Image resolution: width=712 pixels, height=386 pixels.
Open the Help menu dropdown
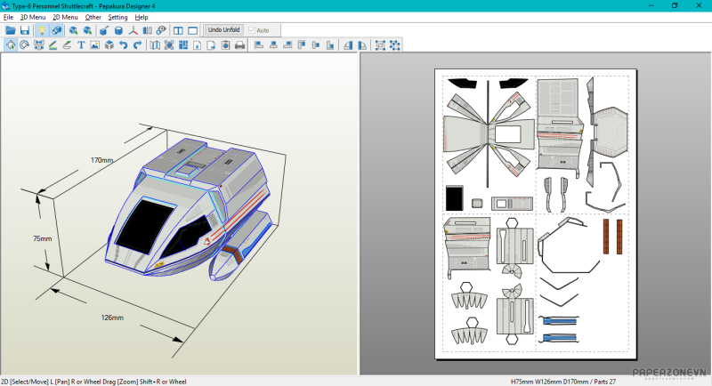[142, 17]
